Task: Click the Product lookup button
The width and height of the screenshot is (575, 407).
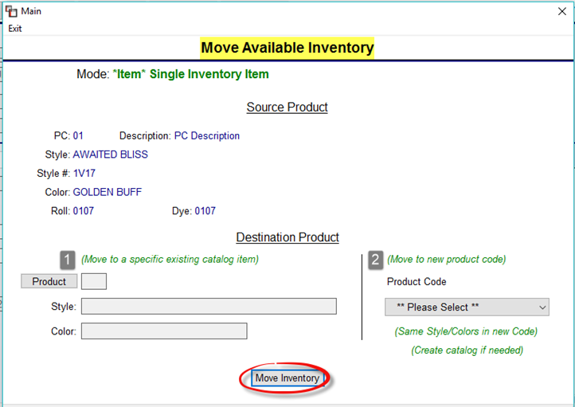Action: click(x=49, y=281)
